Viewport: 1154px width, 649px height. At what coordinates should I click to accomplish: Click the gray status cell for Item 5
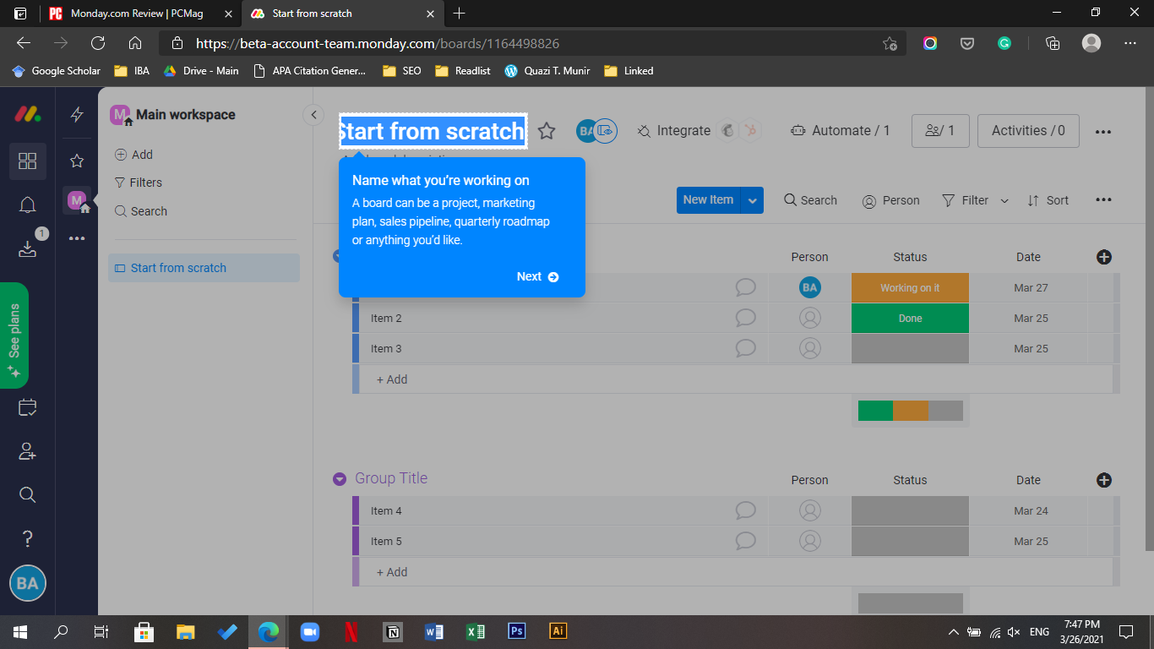(910, 542)
